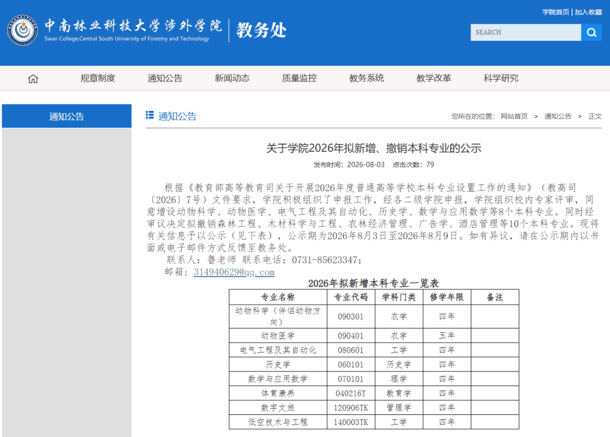Open 科学研究 menu item
Image resolution: width=610 pixels, height=437 pixels.
click(501, 78)
